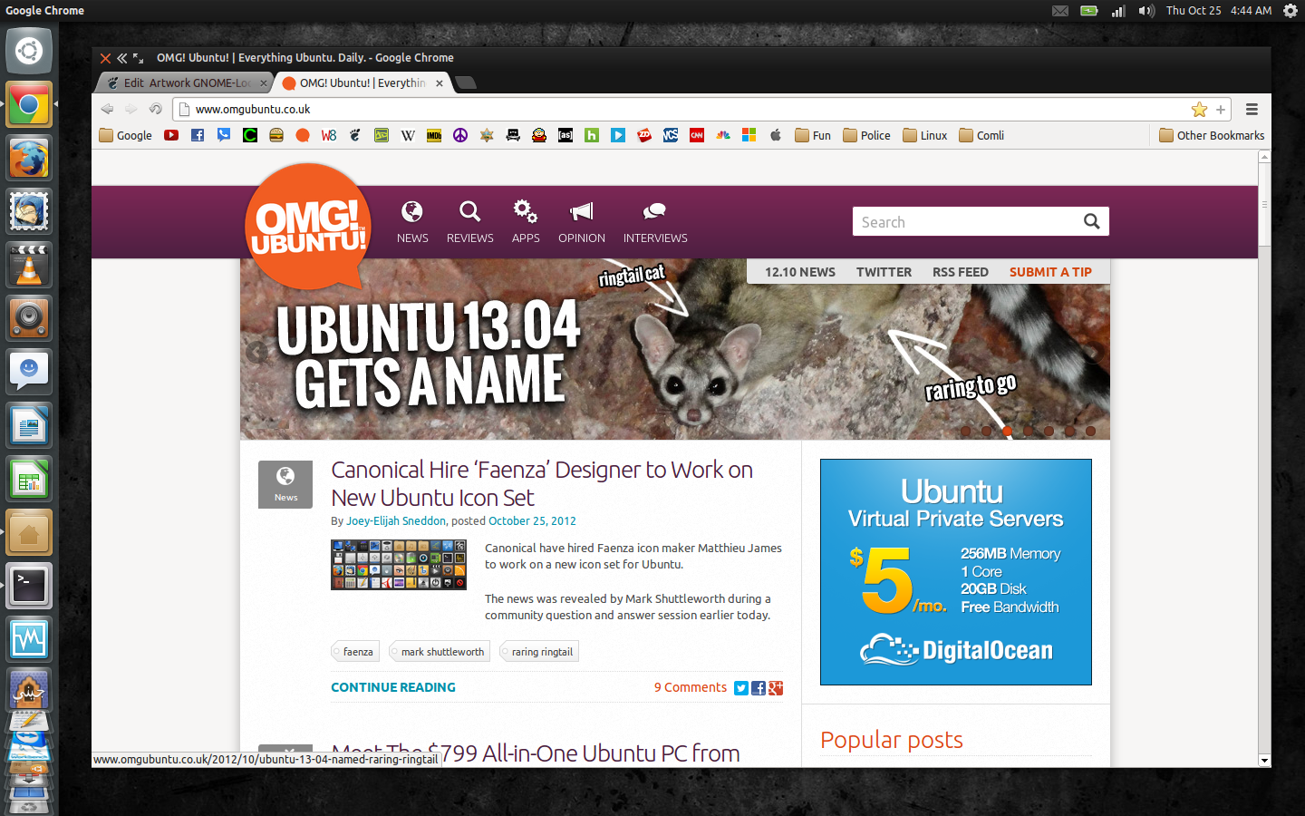Click the faenza tag
Screen dimensions: 1305x816
(x=355, y=652)
